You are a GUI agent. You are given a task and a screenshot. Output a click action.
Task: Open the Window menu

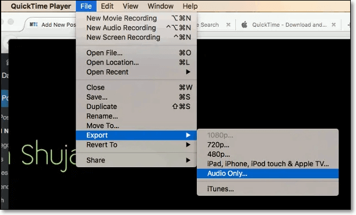point(160,6)
